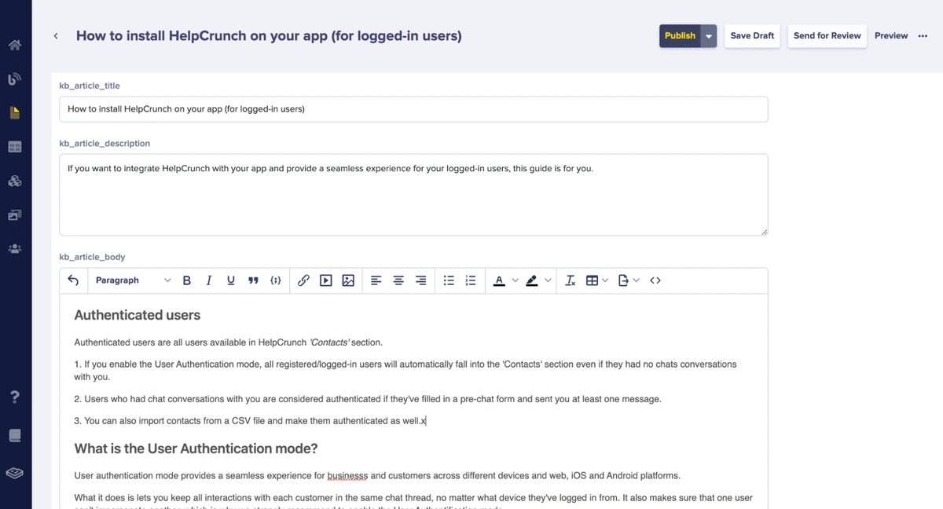
Task: Toggle underline formatting
Action: [x=230, y=280]
